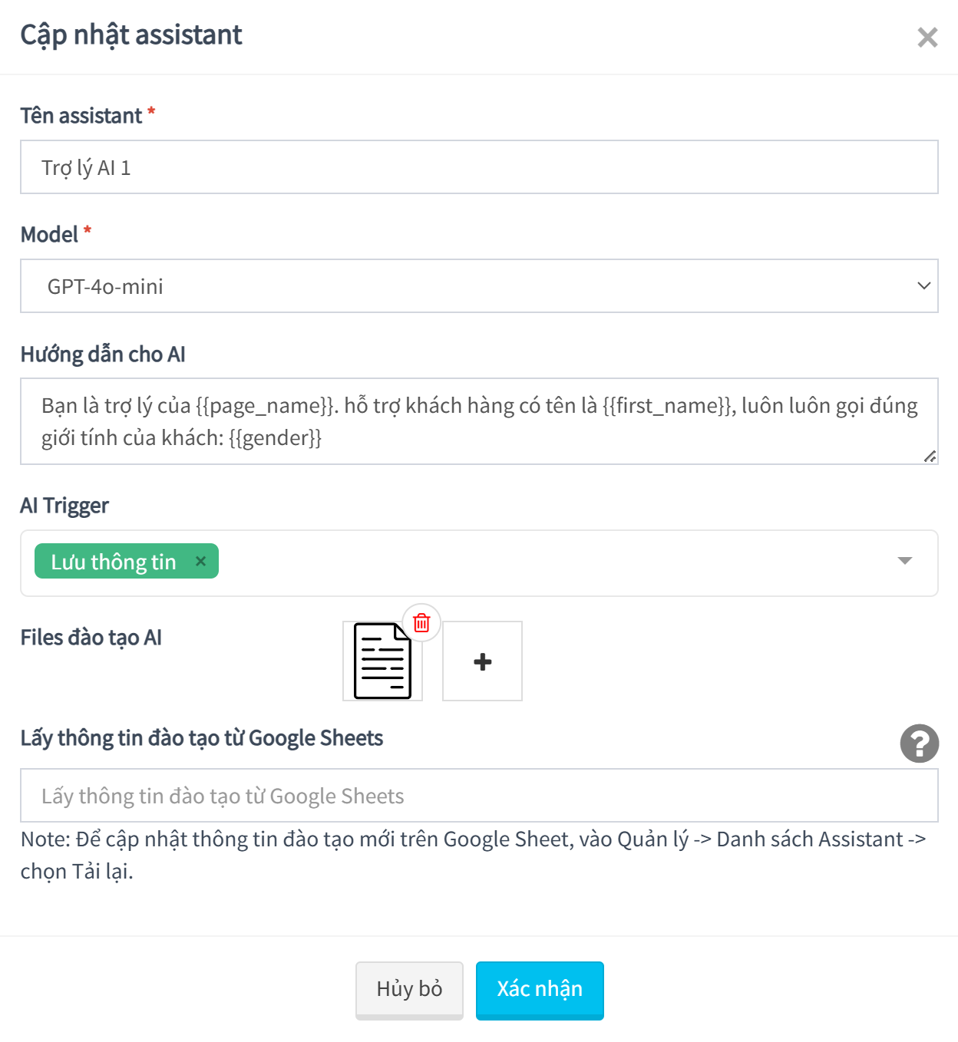Open the Google Sheets help question icon

[x=920, y=744]
